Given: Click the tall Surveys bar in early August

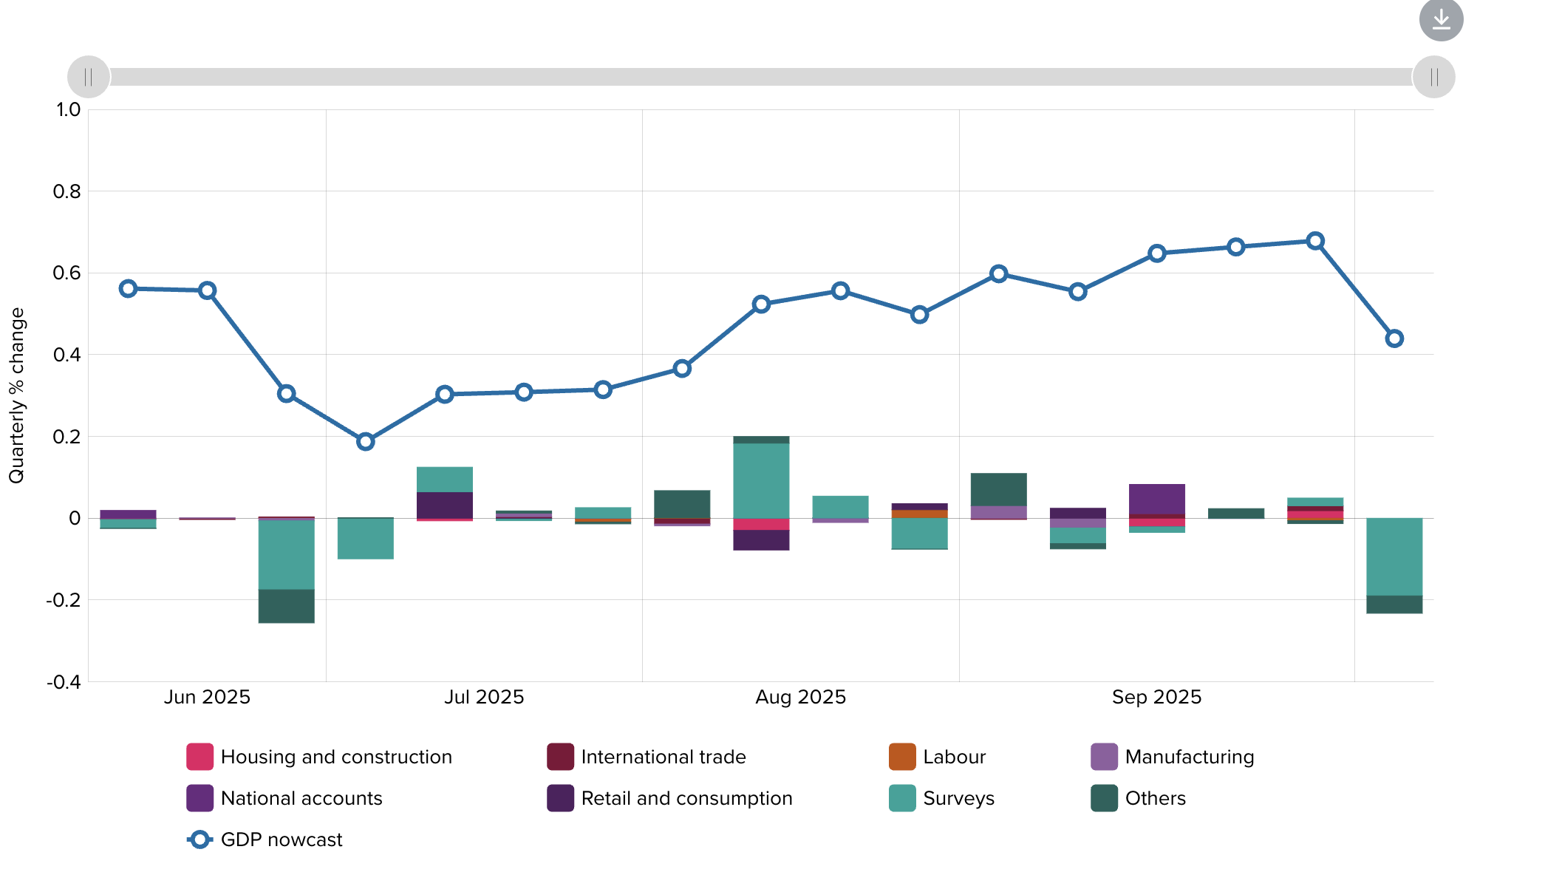Looking at the screenshot, I should [761, 480].
